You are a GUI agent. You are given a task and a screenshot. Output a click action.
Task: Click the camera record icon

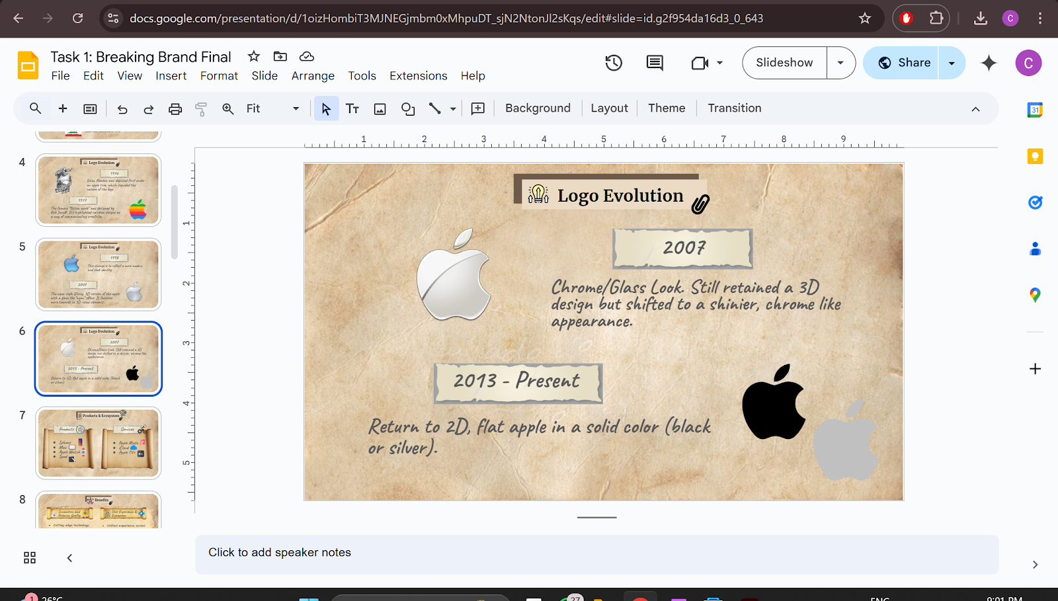click(x=700, y=63)
